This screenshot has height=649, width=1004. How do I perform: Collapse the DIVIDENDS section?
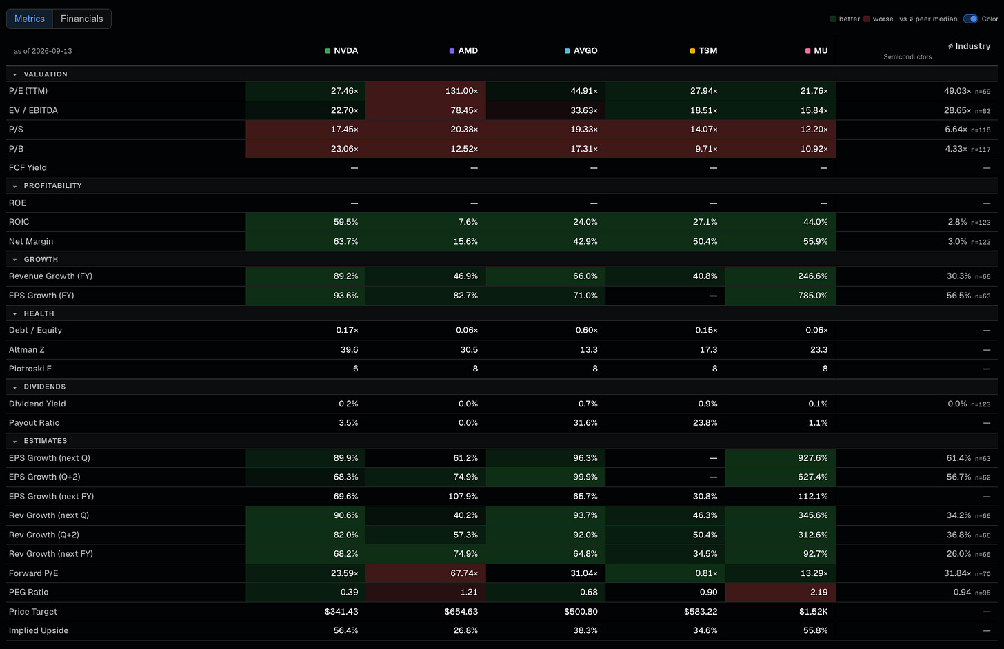(x=15, y=387)
